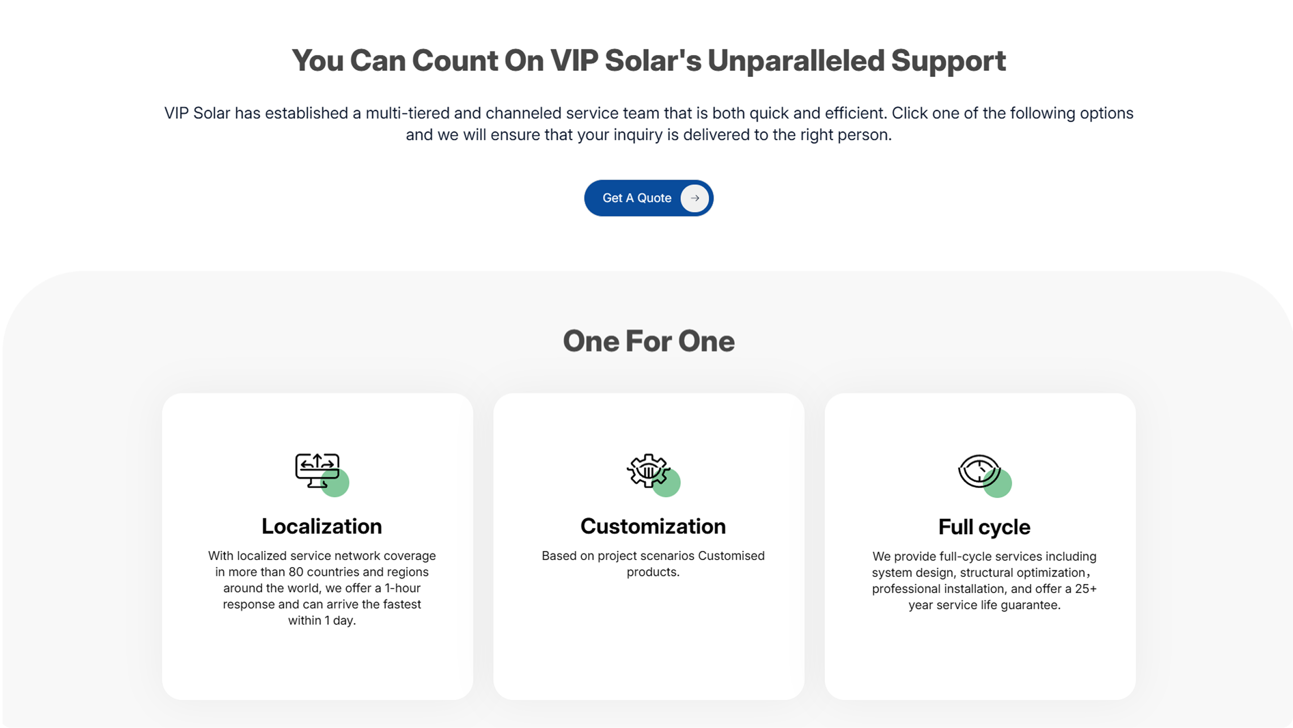Click the arrow circle inside Get A Quote

coord(695,198)
